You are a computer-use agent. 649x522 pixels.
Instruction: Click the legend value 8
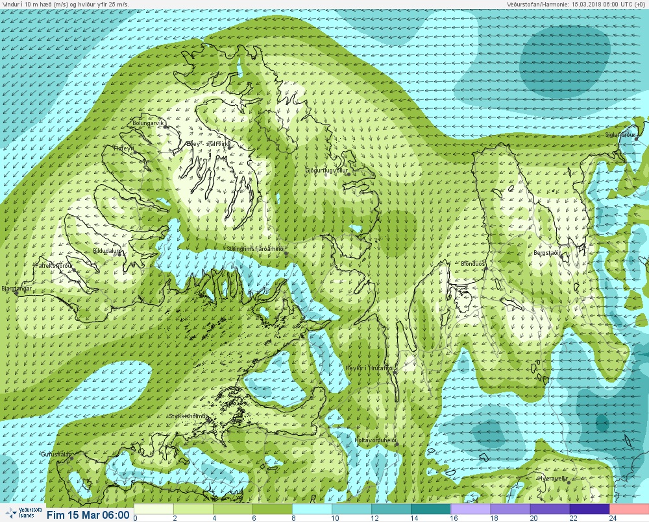point(293,518)
